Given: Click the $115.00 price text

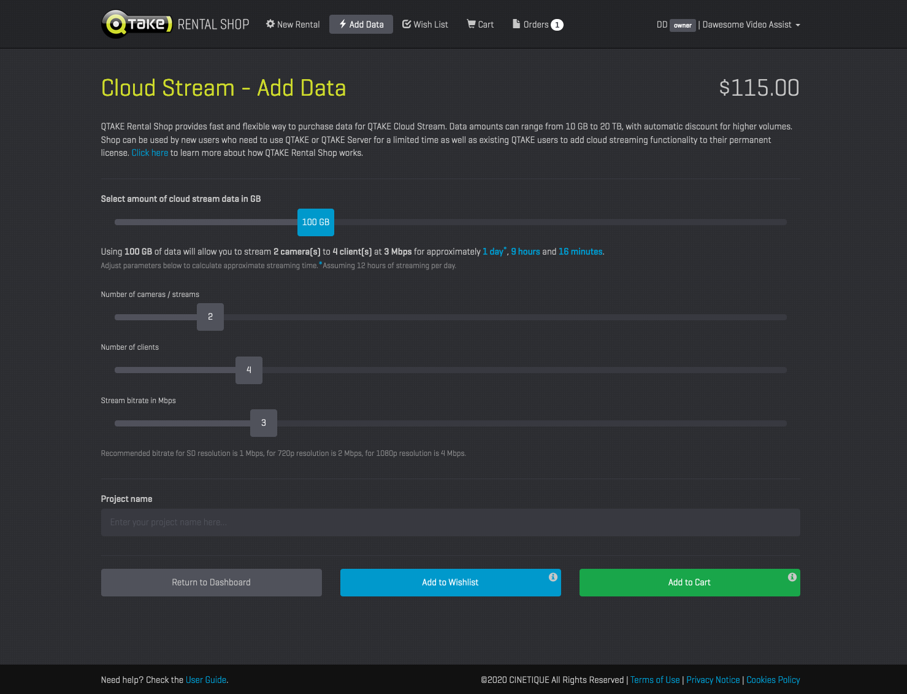Looking at the screenshot, I should point(759,88).
